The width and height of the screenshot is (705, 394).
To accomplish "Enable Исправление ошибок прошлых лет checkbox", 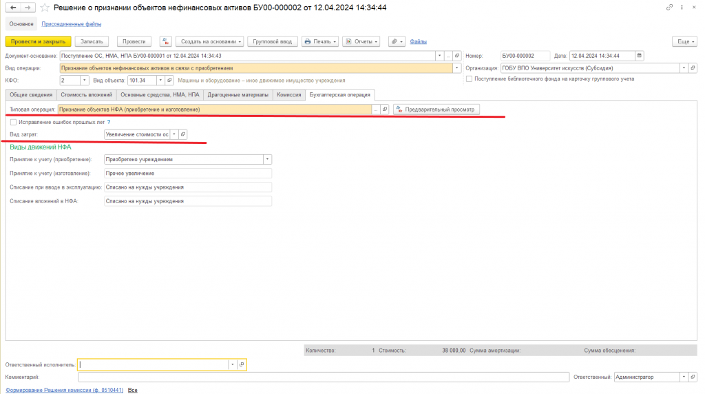I will [x=14, y=122].
